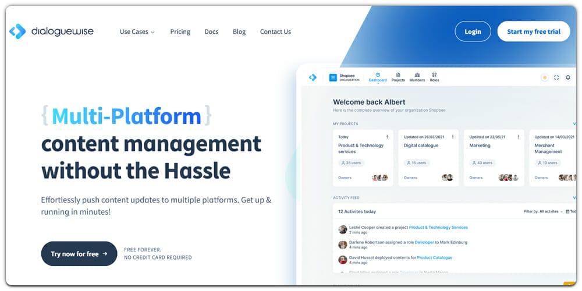Go to the Pricing page

coord(180,31)
